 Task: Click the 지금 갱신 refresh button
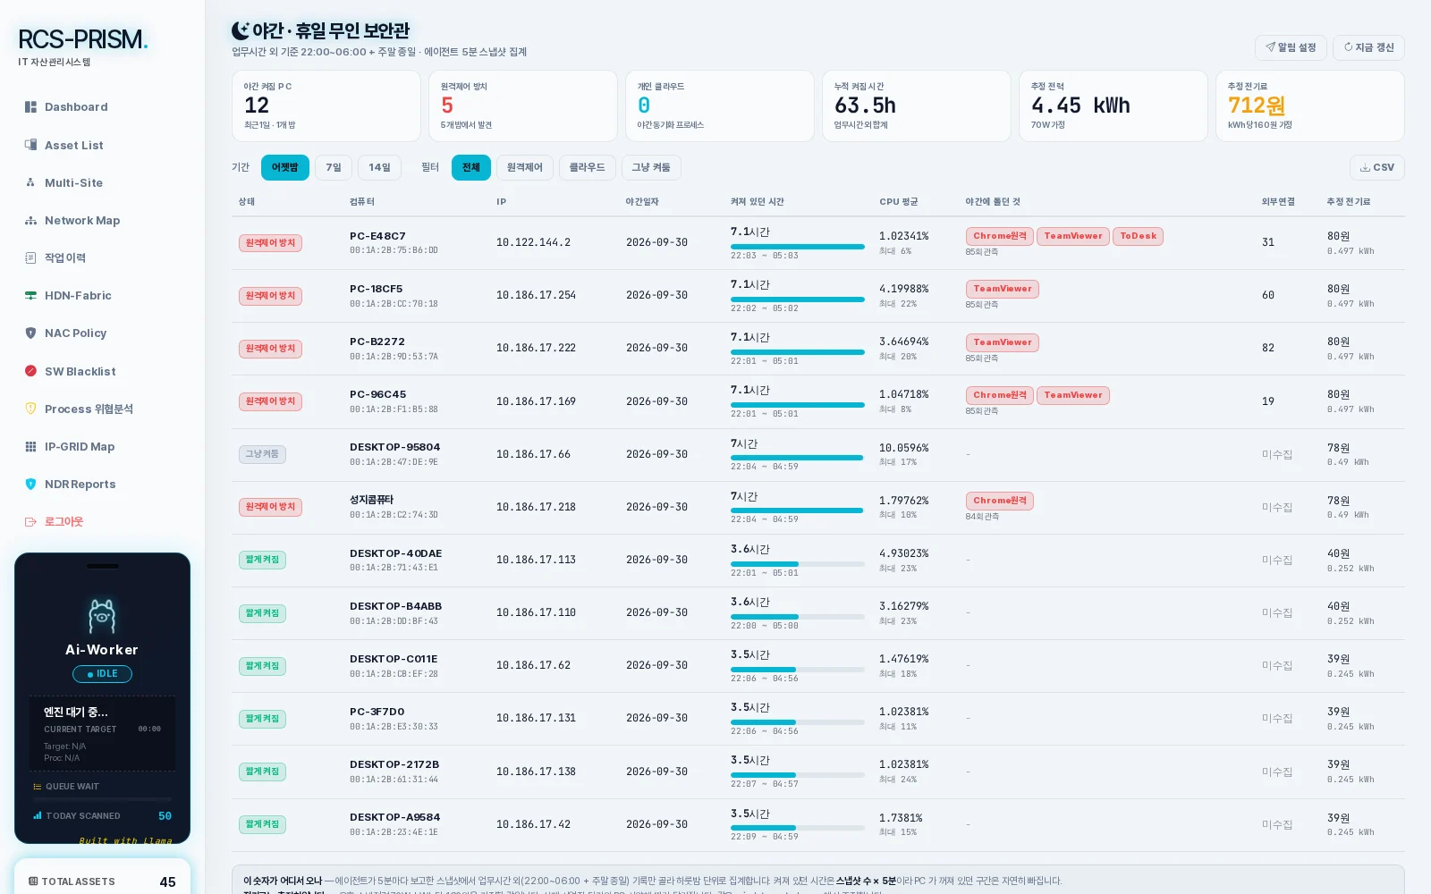point(1368,47)
